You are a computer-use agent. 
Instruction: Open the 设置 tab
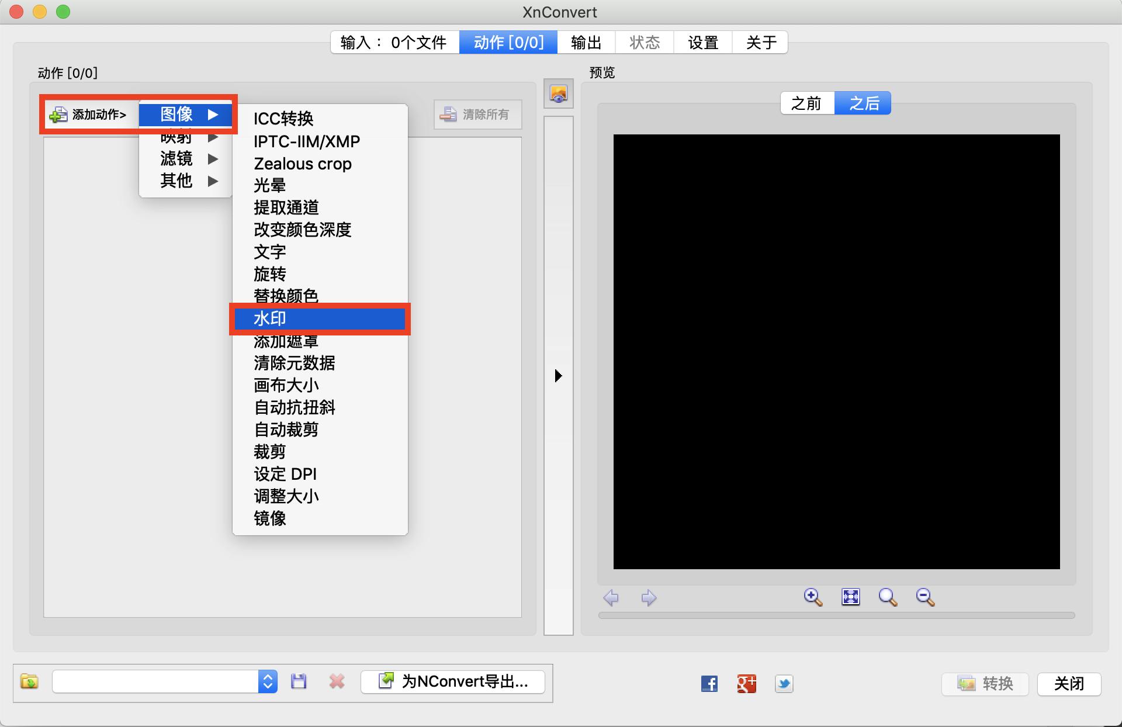tap(703, 43)
